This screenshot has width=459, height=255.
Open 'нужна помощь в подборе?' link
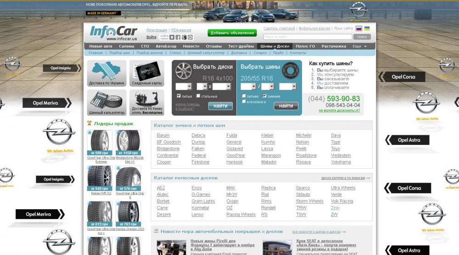click(187, 106)
